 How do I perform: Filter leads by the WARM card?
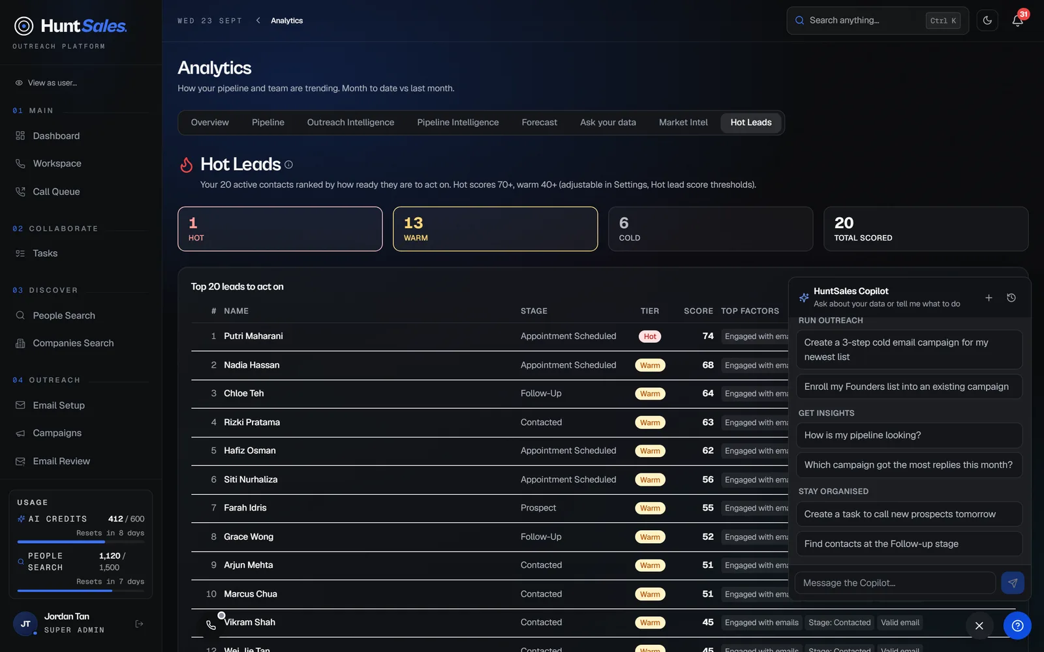[x=495, y=229]
